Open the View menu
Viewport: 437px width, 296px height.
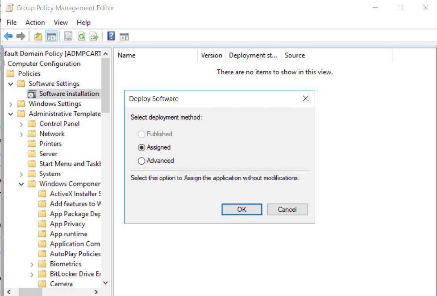pyautogui.click(x=61, y=22)
